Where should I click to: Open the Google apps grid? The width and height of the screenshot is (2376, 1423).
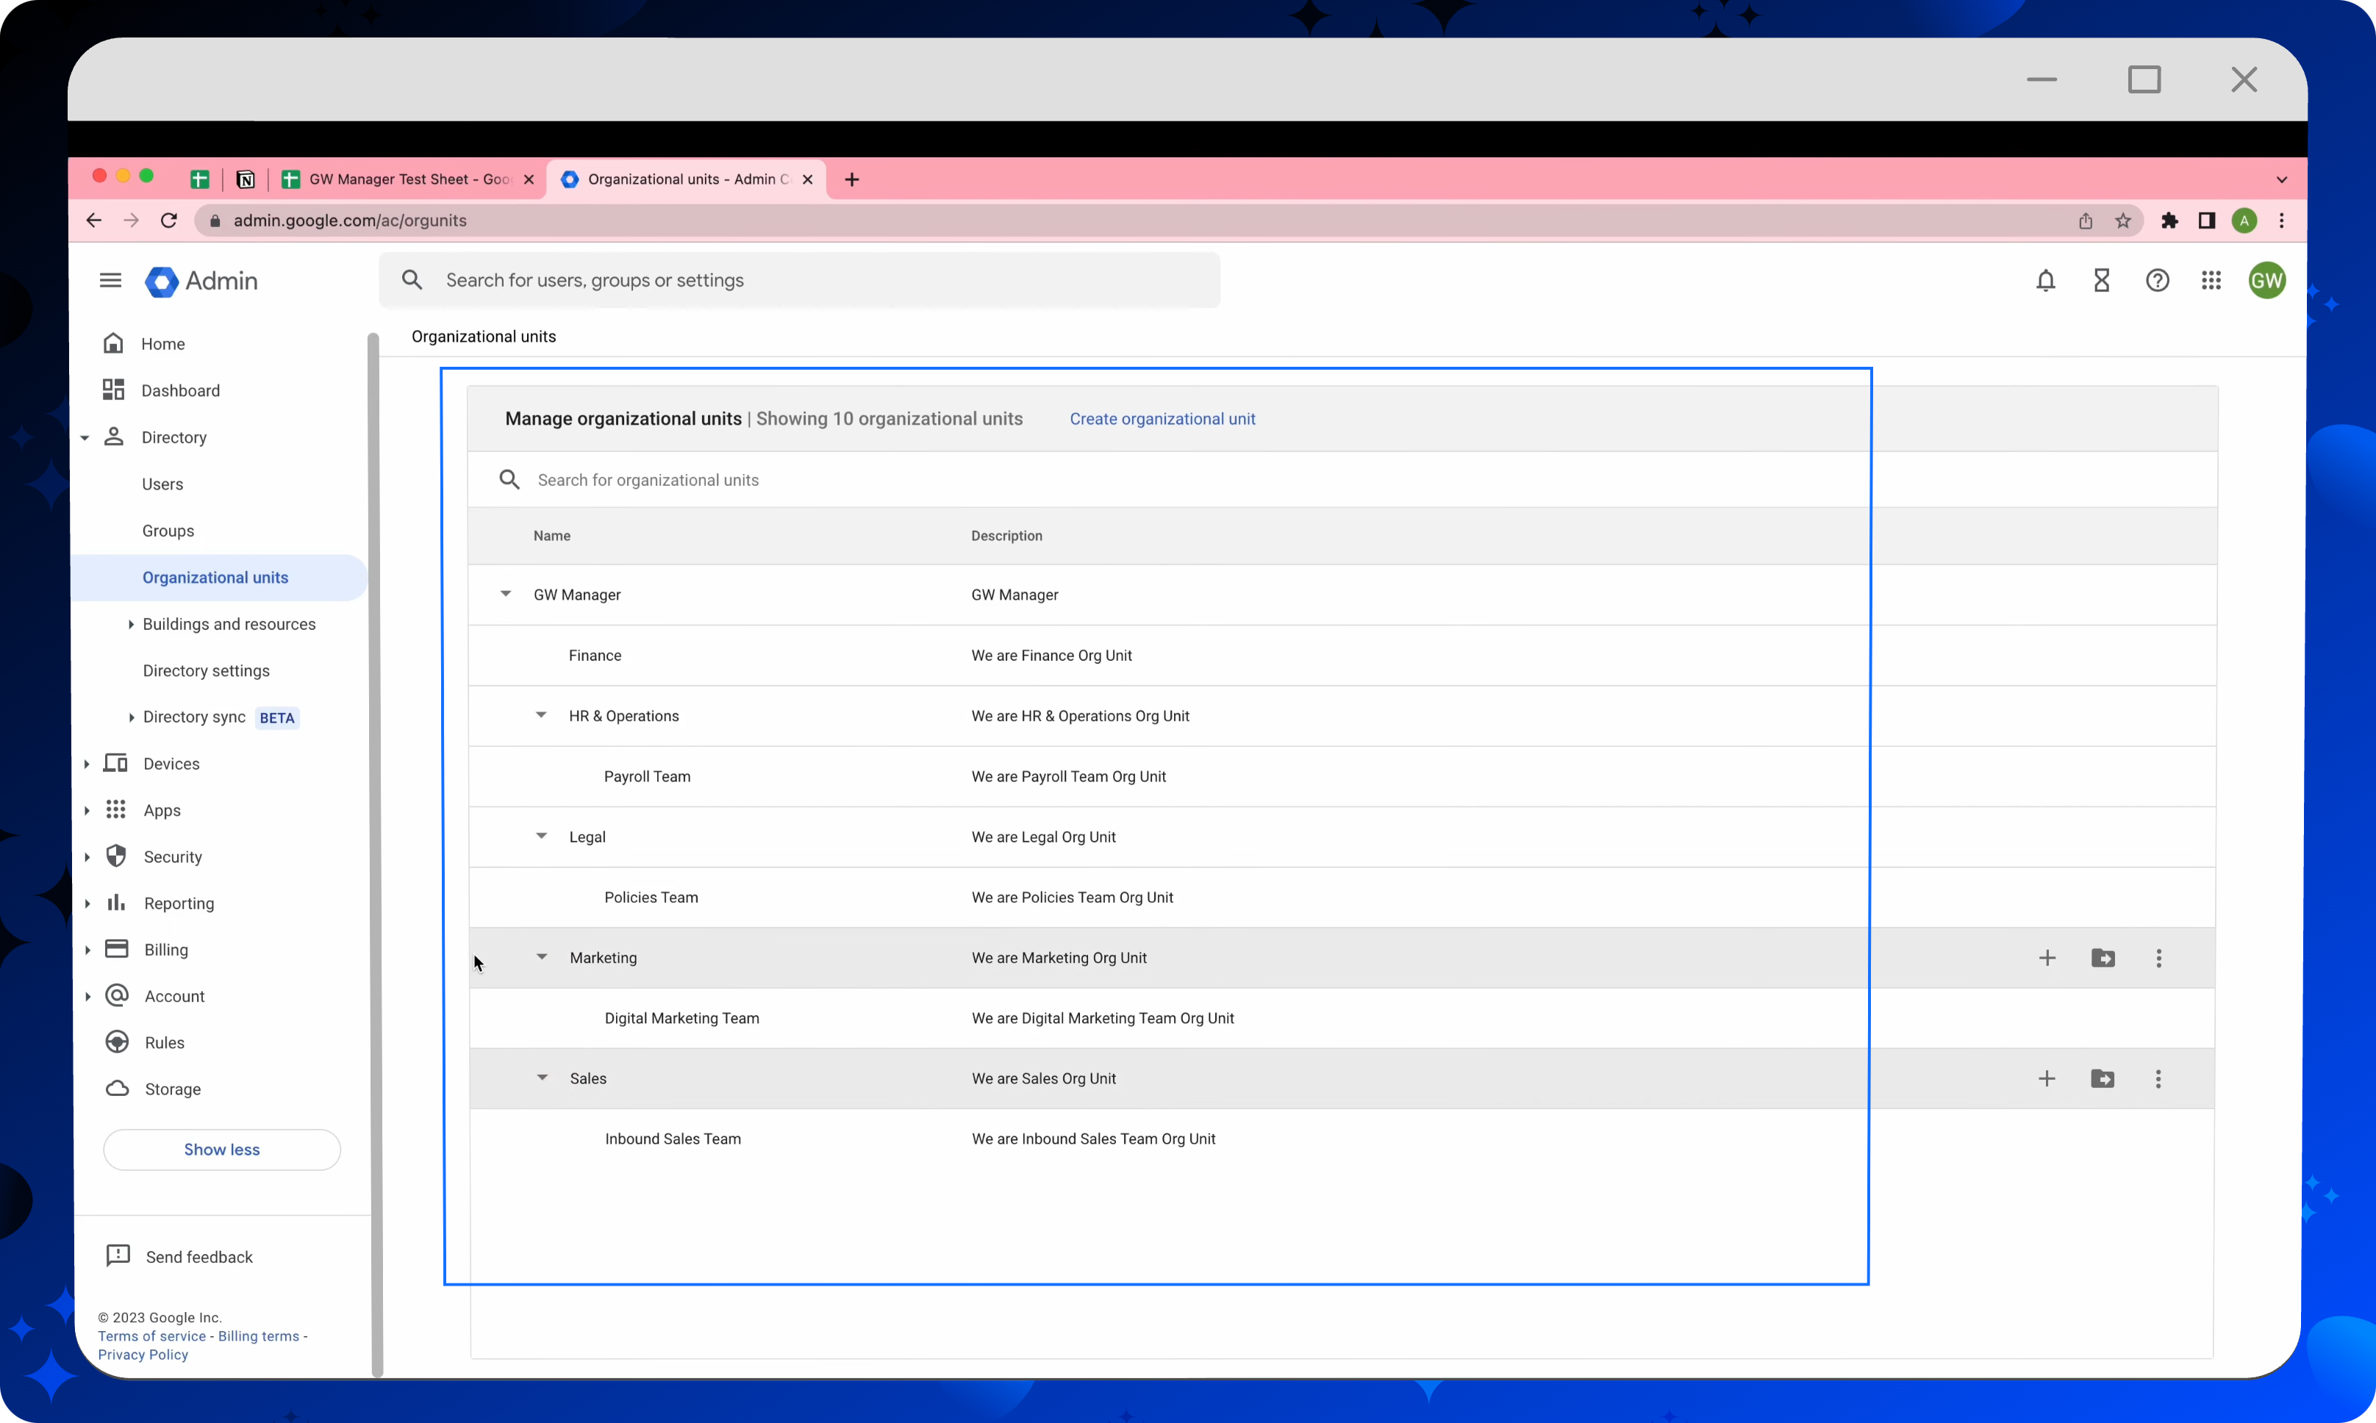(x=2211, y=280)
